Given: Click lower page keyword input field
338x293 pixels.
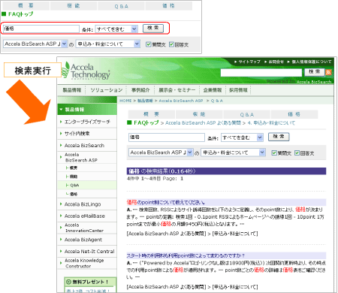Looking at the screenshot, I should [167, 137].
